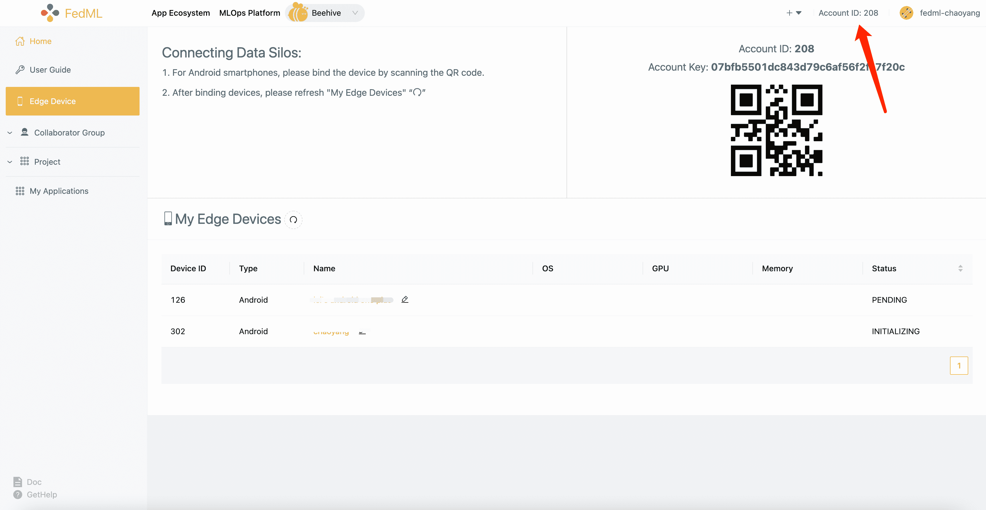Open Collaborator Group section
This screenshot has height=510, width=986.
(x=69, y=133)
